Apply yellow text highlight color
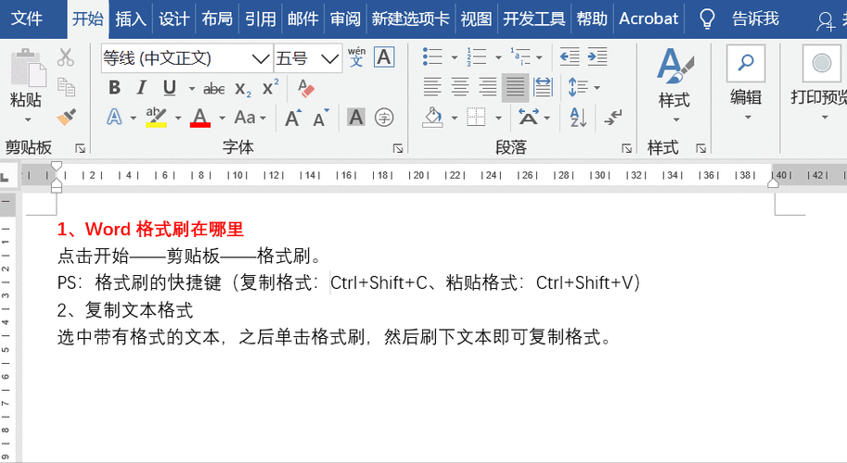Image resolution: width=847 pixels, height=463 pixels. pyautogui.click(x=156, y=117)
